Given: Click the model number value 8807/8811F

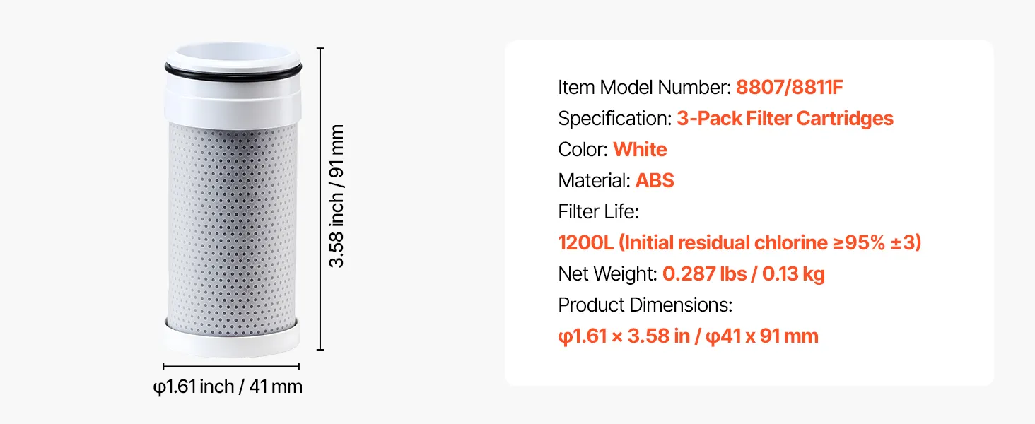Looking at the screenshot, I should click(x=790, y=88).
